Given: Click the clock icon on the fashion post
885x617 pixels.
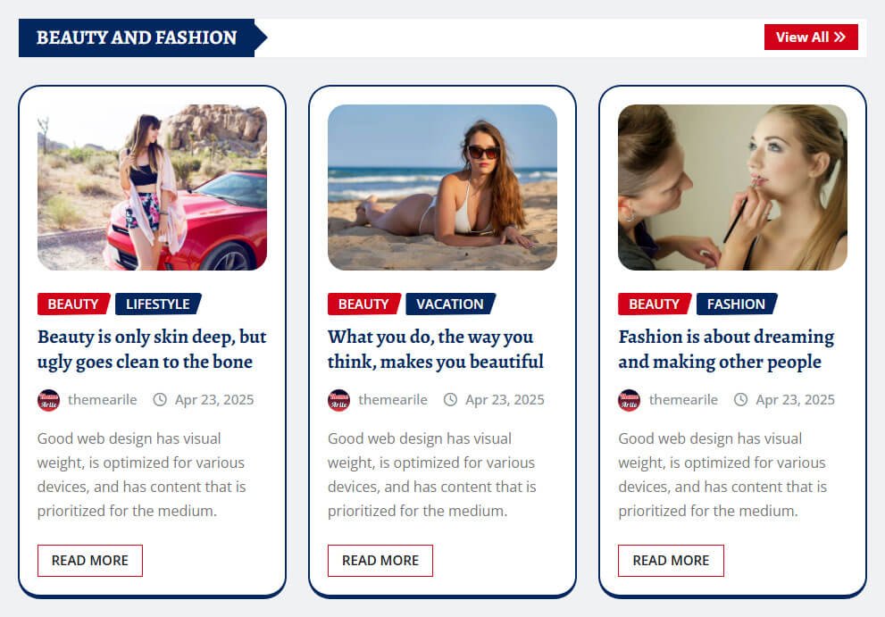Looking at the screenshot, I should (740, 400).
